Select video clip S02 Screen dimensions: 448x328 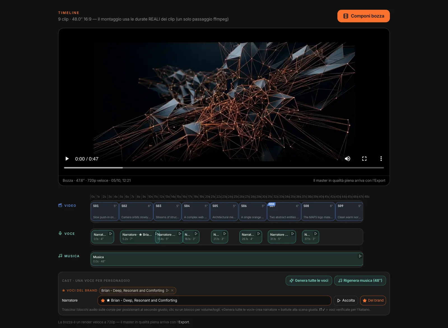pyautogui.click(x=136, y=211)
